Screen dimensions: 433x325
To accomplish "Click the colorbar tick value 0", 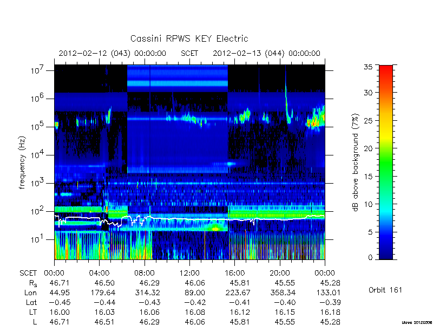I will pos(370,257).
